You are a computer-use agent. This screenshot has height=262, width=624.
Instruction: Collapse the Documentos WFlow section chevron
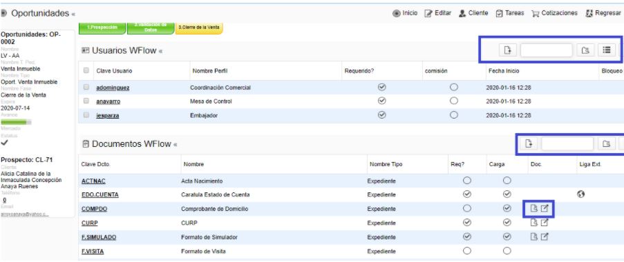pos(175,145)
